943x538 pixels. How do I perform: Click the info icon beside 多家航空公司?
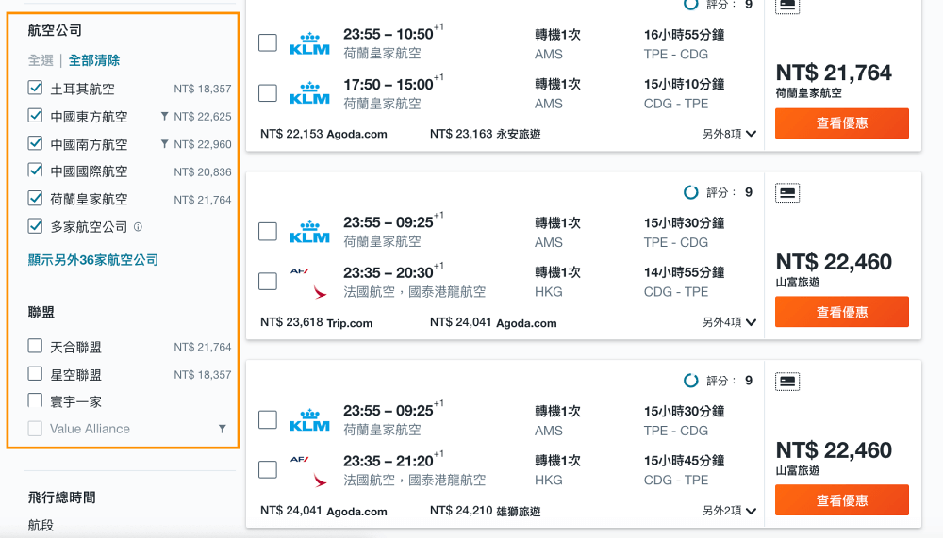point(138,227)
